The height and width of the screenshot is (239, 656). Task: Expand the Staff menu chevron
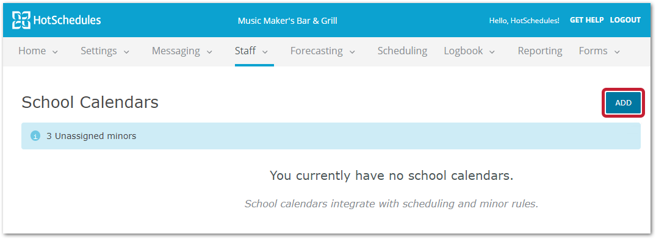(x=265, y=52)
